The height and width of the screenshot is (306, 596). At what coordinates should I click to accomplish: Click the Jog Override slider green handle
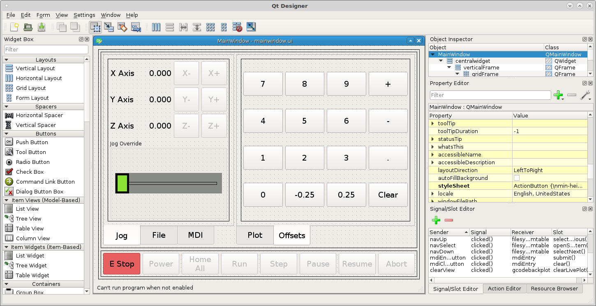pos(122,183)
